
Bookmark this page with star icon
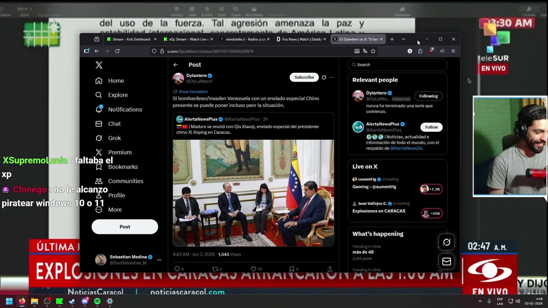pyautogui.click(x=373, y=51)
